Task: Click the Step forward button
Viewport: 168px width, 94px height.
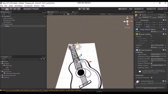Action: (x=88, y=9)
